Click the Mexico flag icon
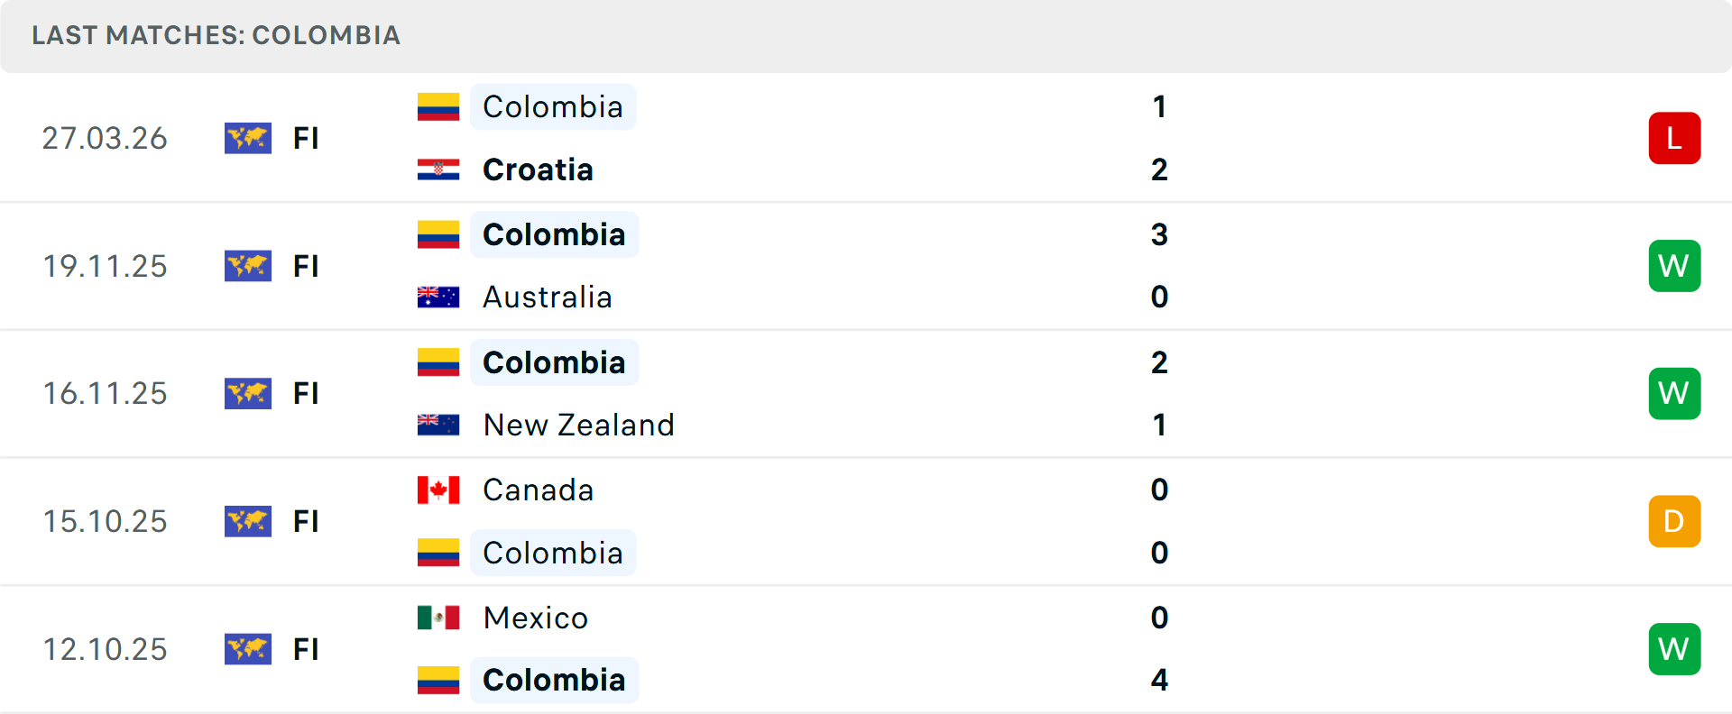 (438, 618)
